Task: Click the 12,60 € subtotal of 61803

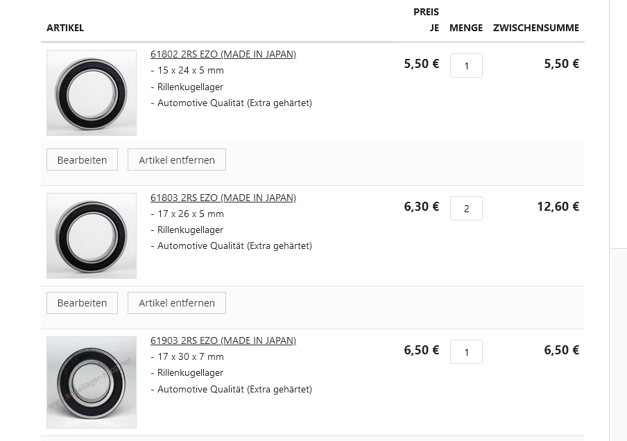Action: 558,207
